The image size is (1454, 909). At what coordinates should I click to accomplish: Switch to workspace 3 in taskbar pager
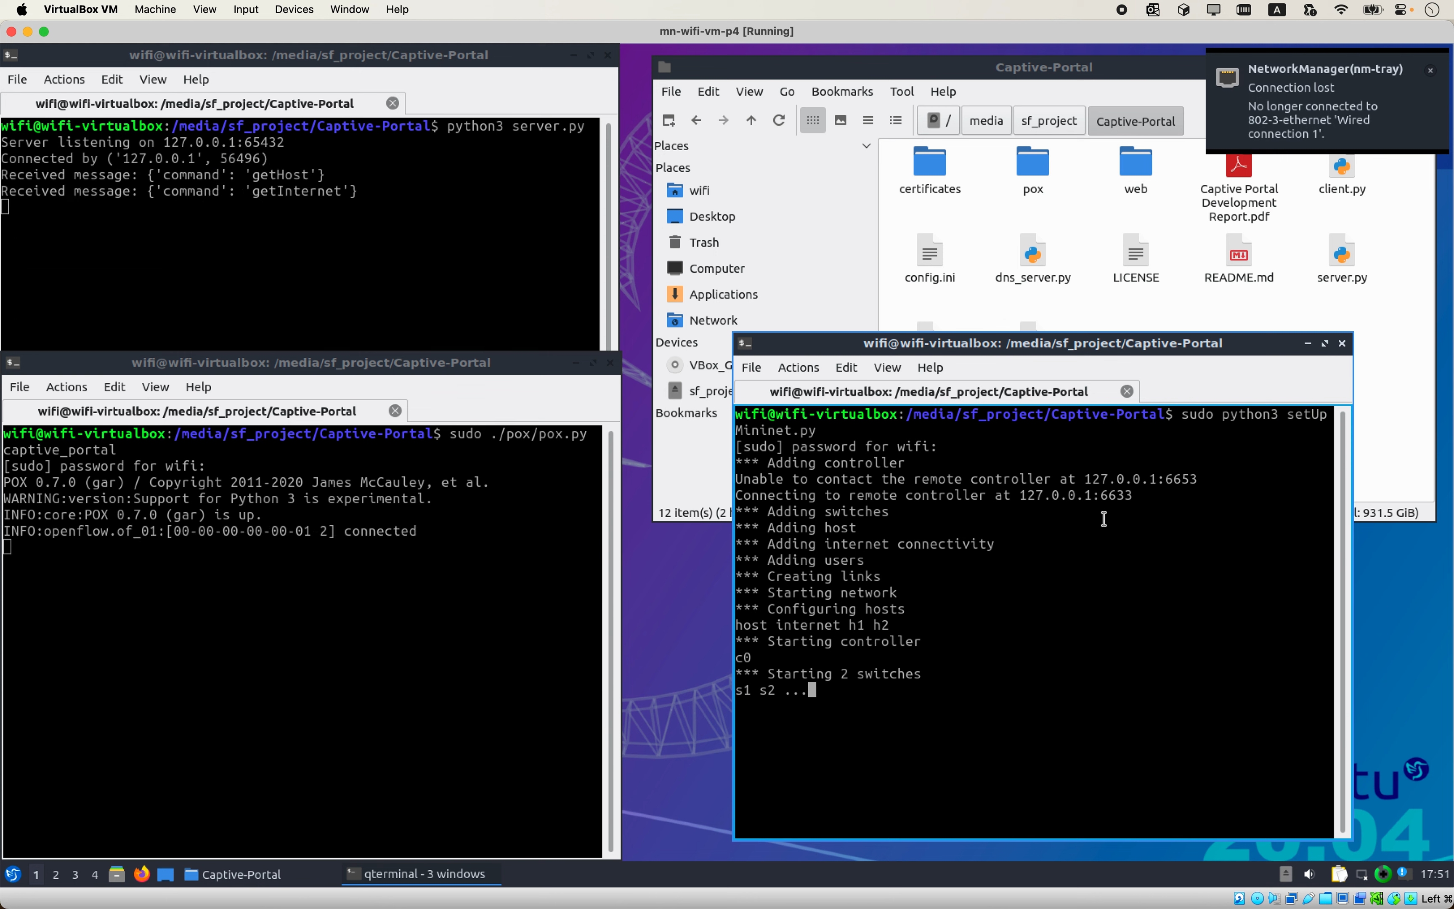pyautogui.click(x=75, y=874)
